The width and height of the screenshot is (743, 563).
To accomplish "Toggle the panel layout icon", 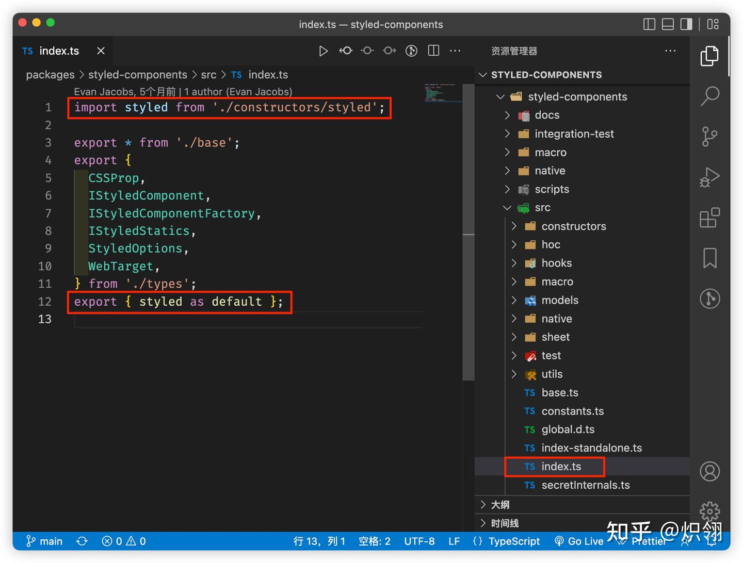I will [668, 24].
